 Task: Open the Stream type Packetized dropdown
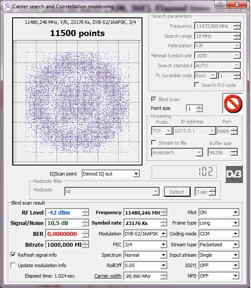235,245
